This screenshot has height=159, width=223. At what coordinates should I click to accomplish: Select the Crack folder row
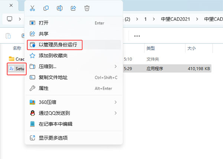click(16, 59)
